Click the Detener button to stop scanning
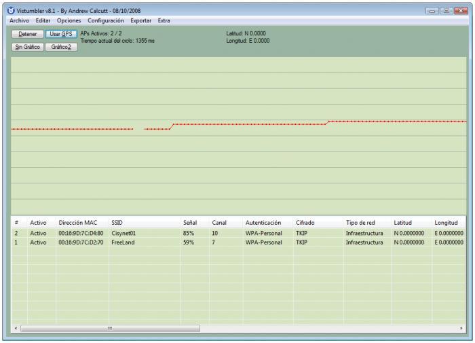This screenshot has width=475, height=343. coord(28,34)
